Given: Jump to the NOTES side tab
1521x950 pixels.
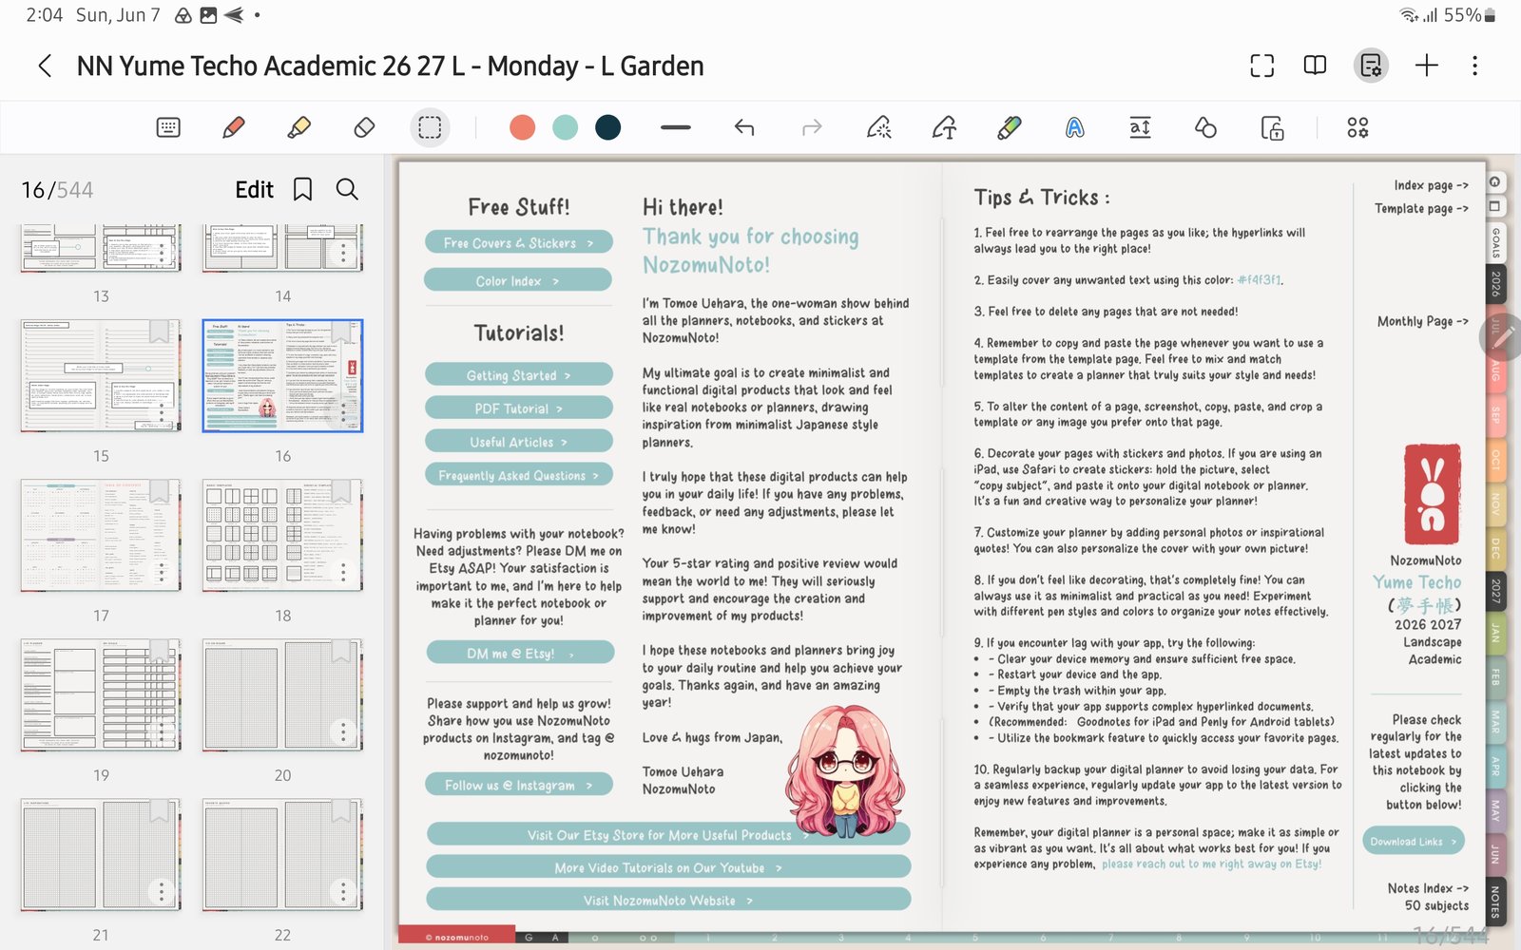Looking at the screenshot, I should tap(1496, 901).
